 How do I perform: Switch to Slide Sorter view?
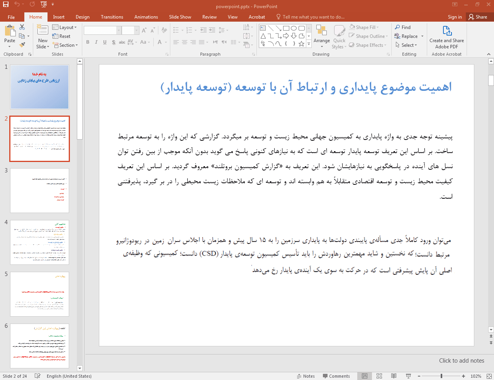point(379,376)
